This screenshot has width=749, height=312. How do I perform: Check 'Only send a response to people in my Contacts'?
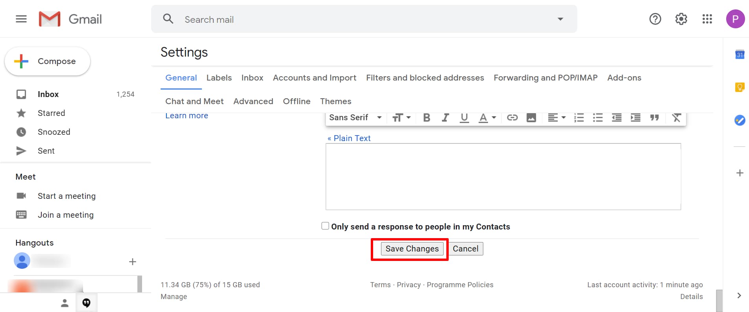coord(325,226)
